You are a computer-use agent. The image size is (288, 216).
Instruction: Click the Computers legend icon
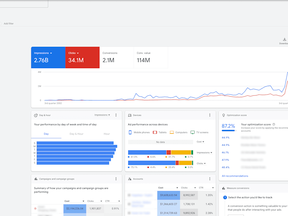point(172,132)
